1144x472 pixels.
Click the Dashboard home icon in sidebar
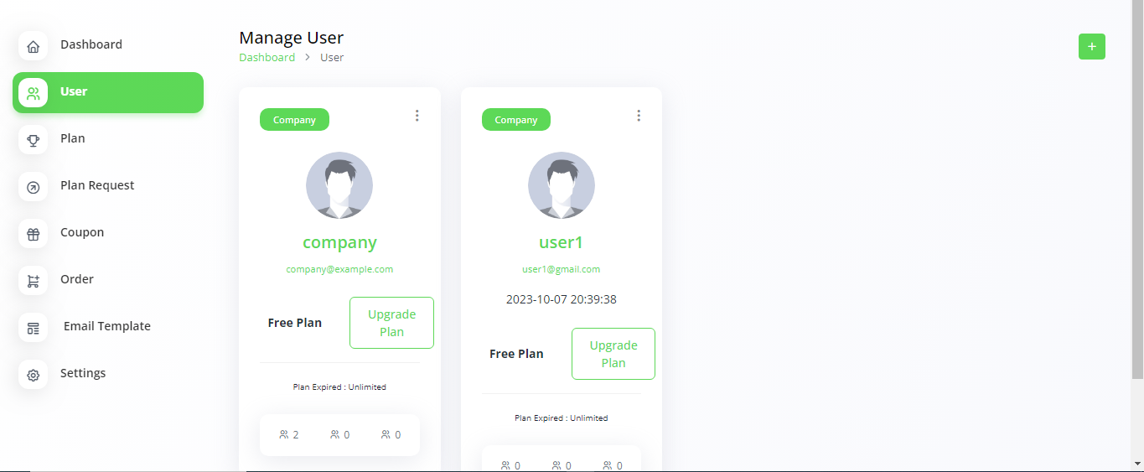point(33,46)
